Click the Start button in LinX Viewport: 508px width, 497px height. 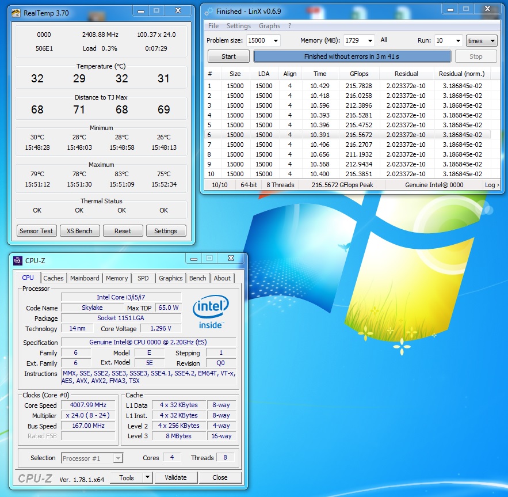(x=228, y=56)
